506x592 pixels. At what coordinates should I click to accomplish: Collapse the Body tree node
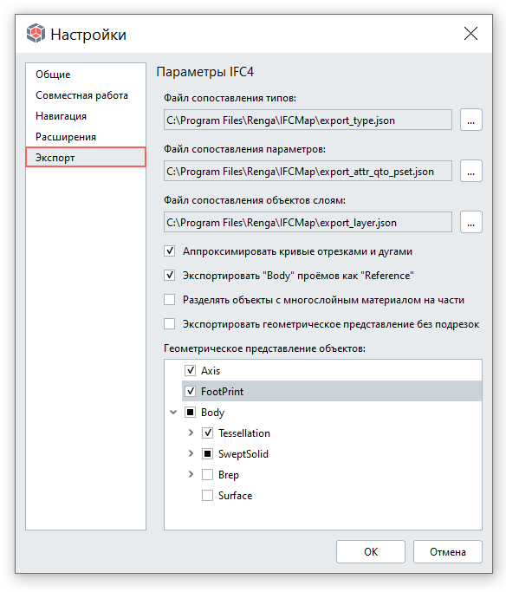173,412
